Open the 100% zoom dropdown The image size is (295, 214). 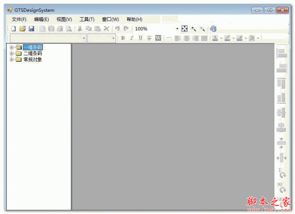(177, 29)
